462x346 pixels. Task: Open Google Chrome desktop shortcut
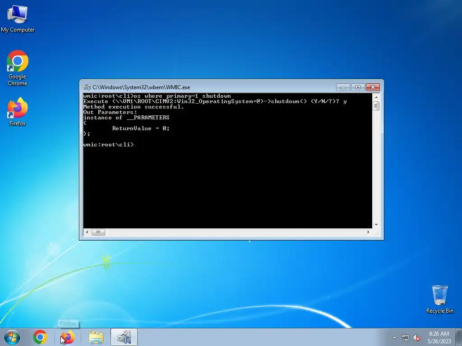click(x=18, y=68)
